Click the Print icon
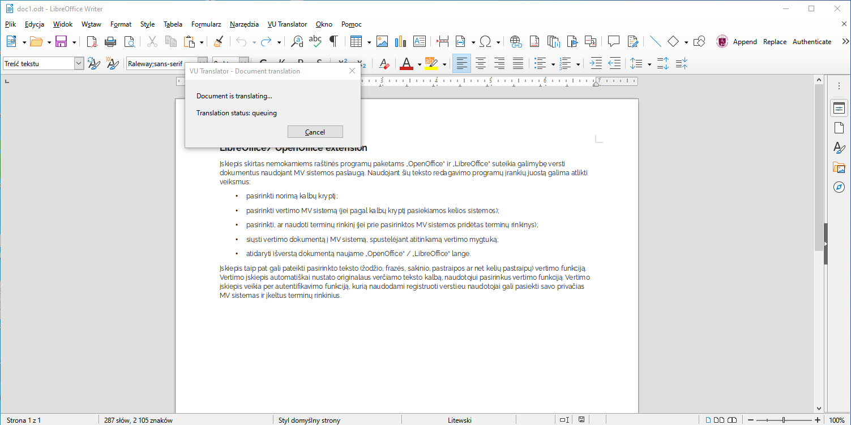 coord(111,41)
